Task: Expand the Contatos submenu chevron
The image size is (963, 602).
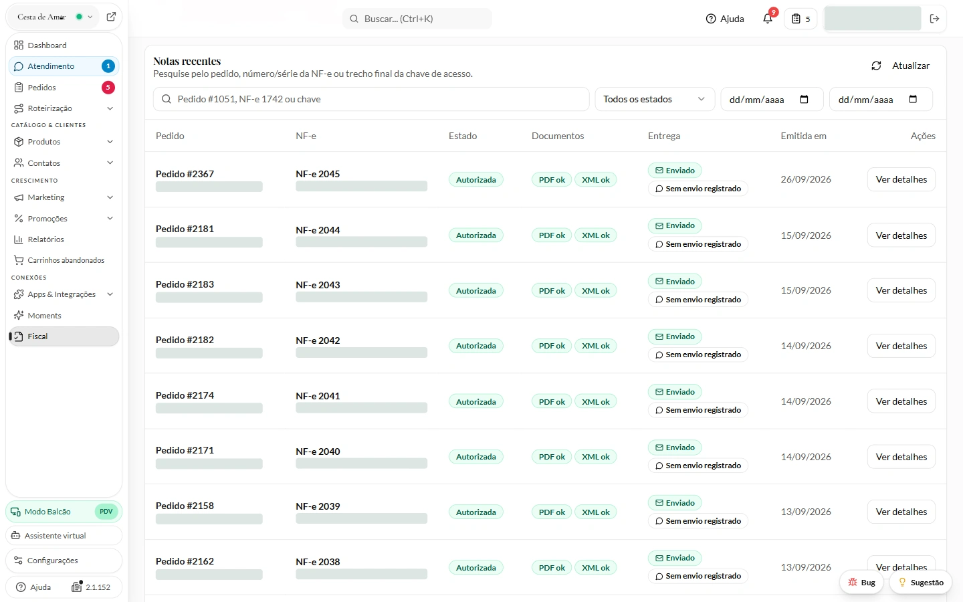Action: click(110, 163)
